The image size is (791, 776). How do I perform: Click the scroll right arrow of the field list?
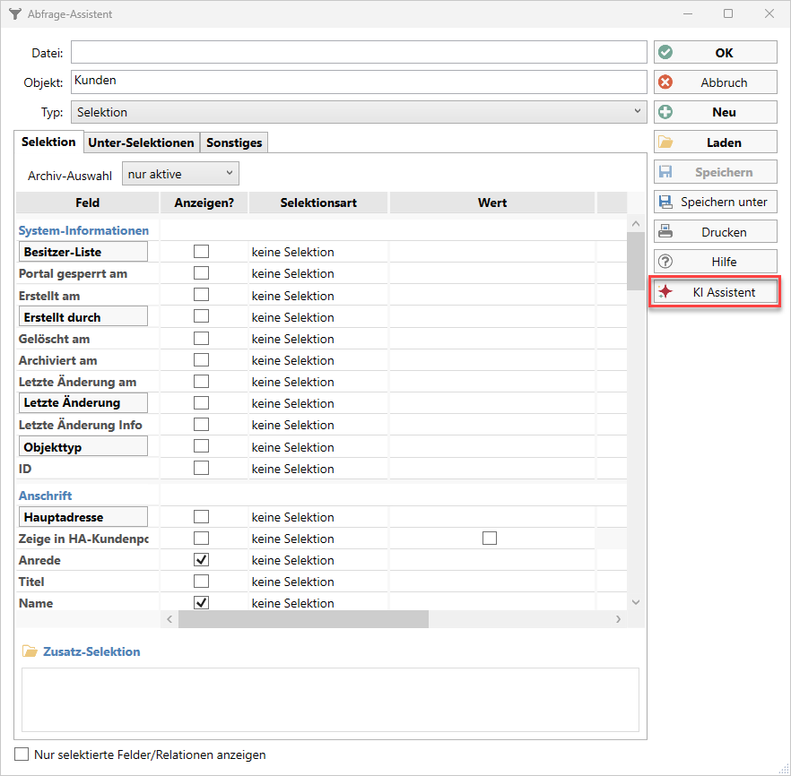pos(619,619)
